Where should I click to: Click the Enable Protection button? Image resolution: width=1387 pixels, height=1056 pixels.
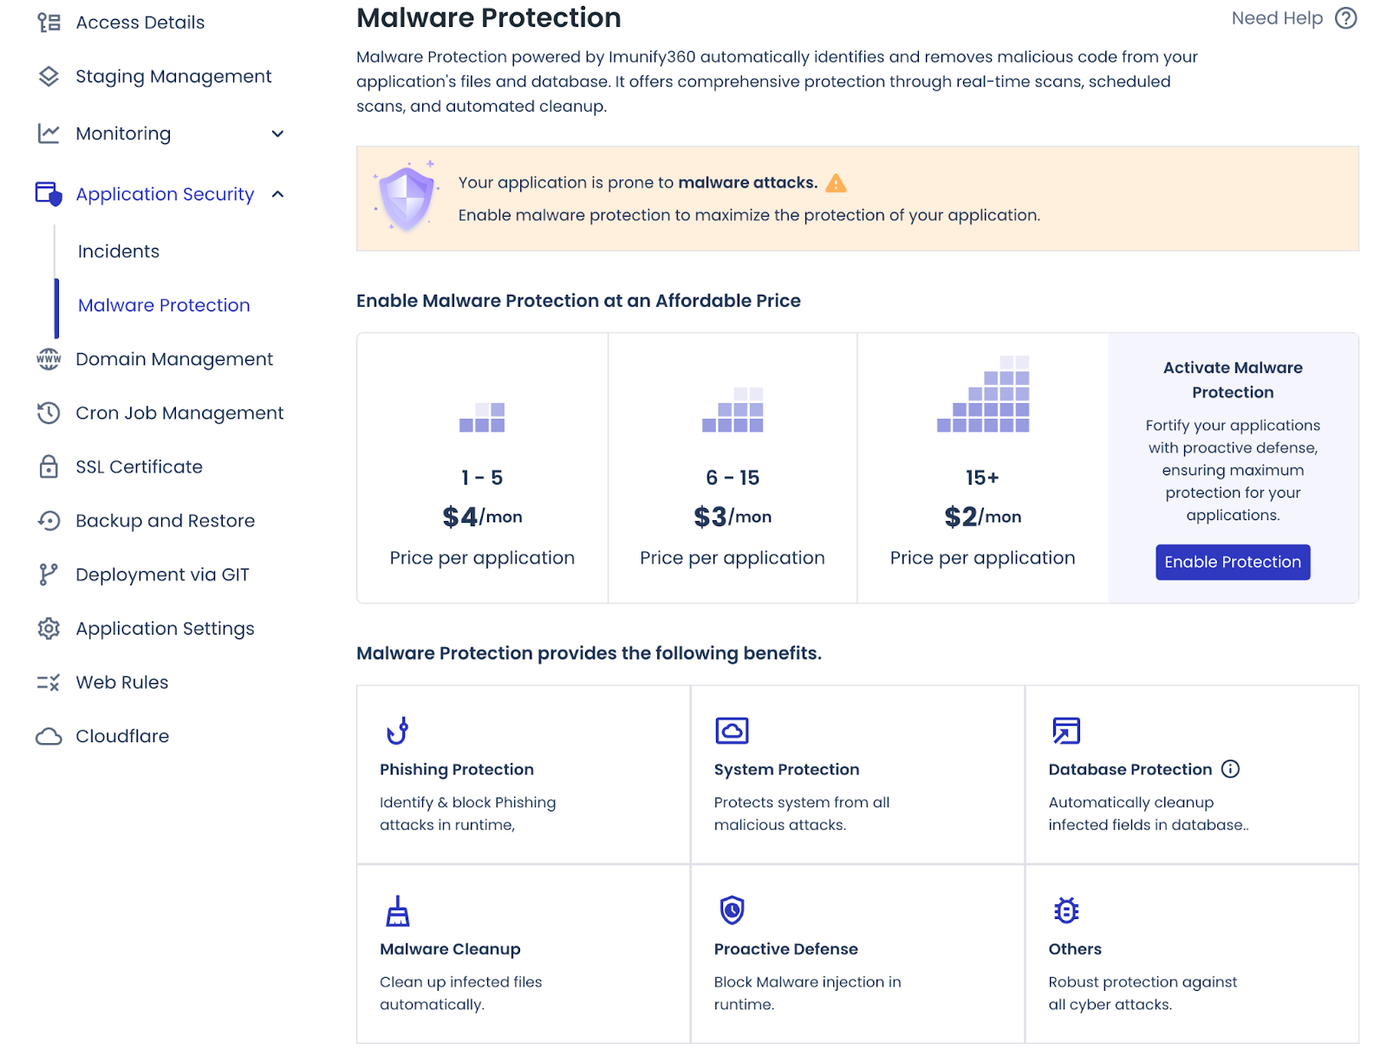click(x=1232, y=562)
